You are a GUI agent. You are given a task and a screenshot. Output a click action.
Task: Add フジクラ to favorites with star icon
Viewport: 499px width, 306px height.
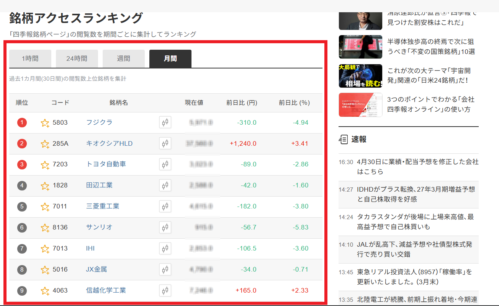[45, 123]
